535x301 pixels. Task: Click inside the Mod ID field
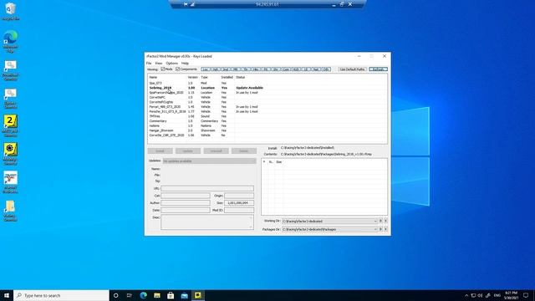pyautogui.click(x=239, y=210)
